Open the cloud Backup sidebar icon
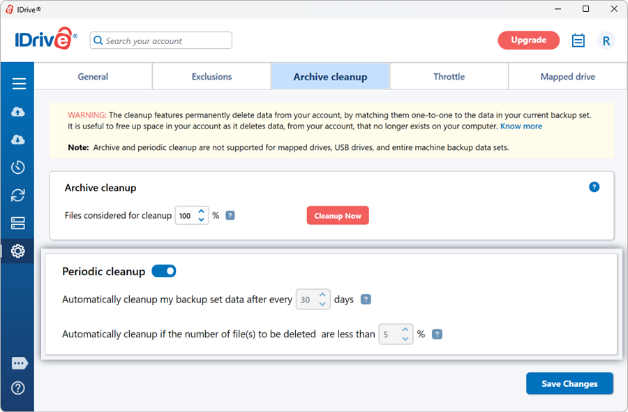 coord(18,112)
